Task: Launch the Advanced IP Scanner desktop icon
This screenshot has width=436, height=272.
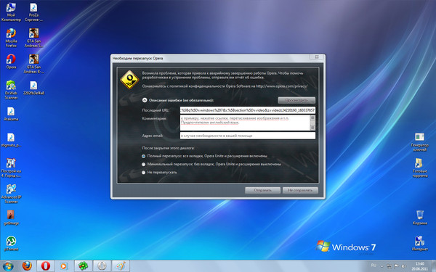Action: (11, 194)
